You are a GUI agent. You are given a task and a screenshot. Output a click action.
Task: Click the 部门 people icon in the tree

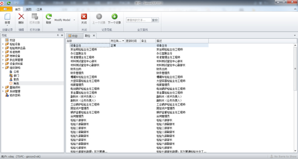(11, 76)
